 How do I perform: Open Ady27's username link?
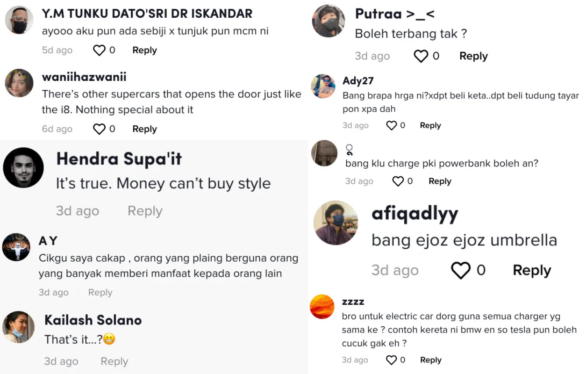tap(358, 81)
